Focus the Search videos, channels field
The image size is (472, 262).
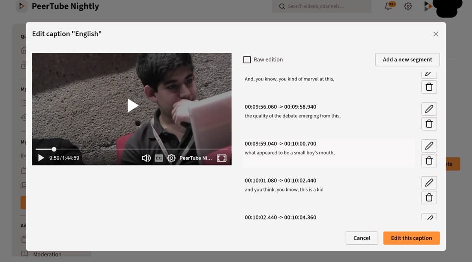pos(322,6)
